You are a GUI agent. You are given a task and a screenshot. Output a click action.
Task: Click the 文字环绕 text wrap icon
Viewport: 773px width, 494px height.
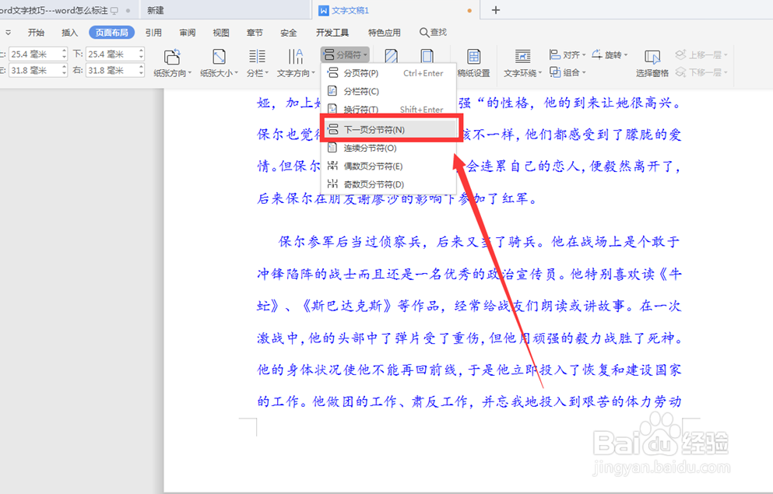point(522,57)
